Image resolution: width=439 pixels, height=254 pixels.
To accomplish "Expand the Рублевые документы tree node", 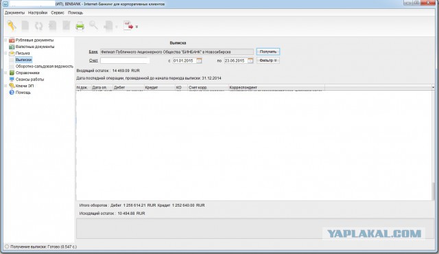I will pos(5,41).
